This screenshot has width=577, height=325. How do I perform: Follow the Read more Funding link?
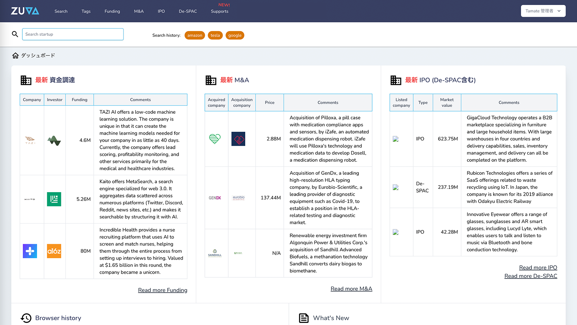pyautogui.click(x=162, y=290)
